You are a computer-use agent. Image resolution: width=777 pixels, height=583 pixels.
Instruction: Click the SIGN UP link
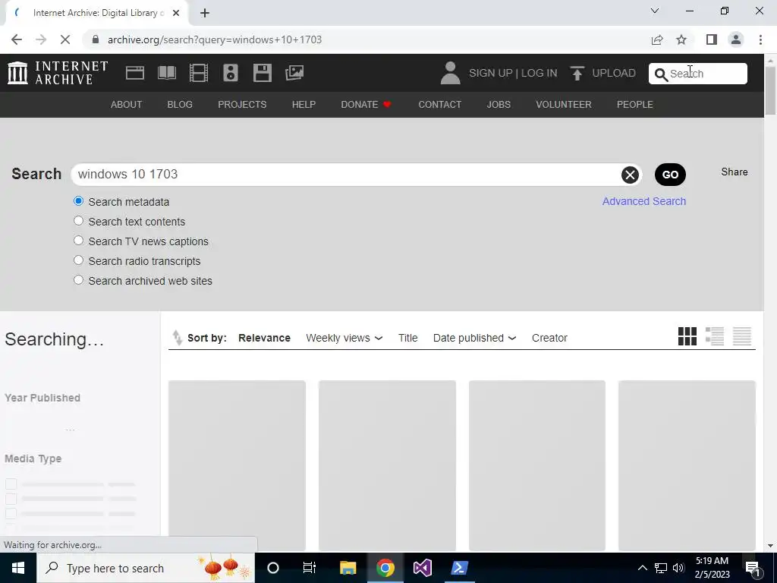(x=491, y=74)
